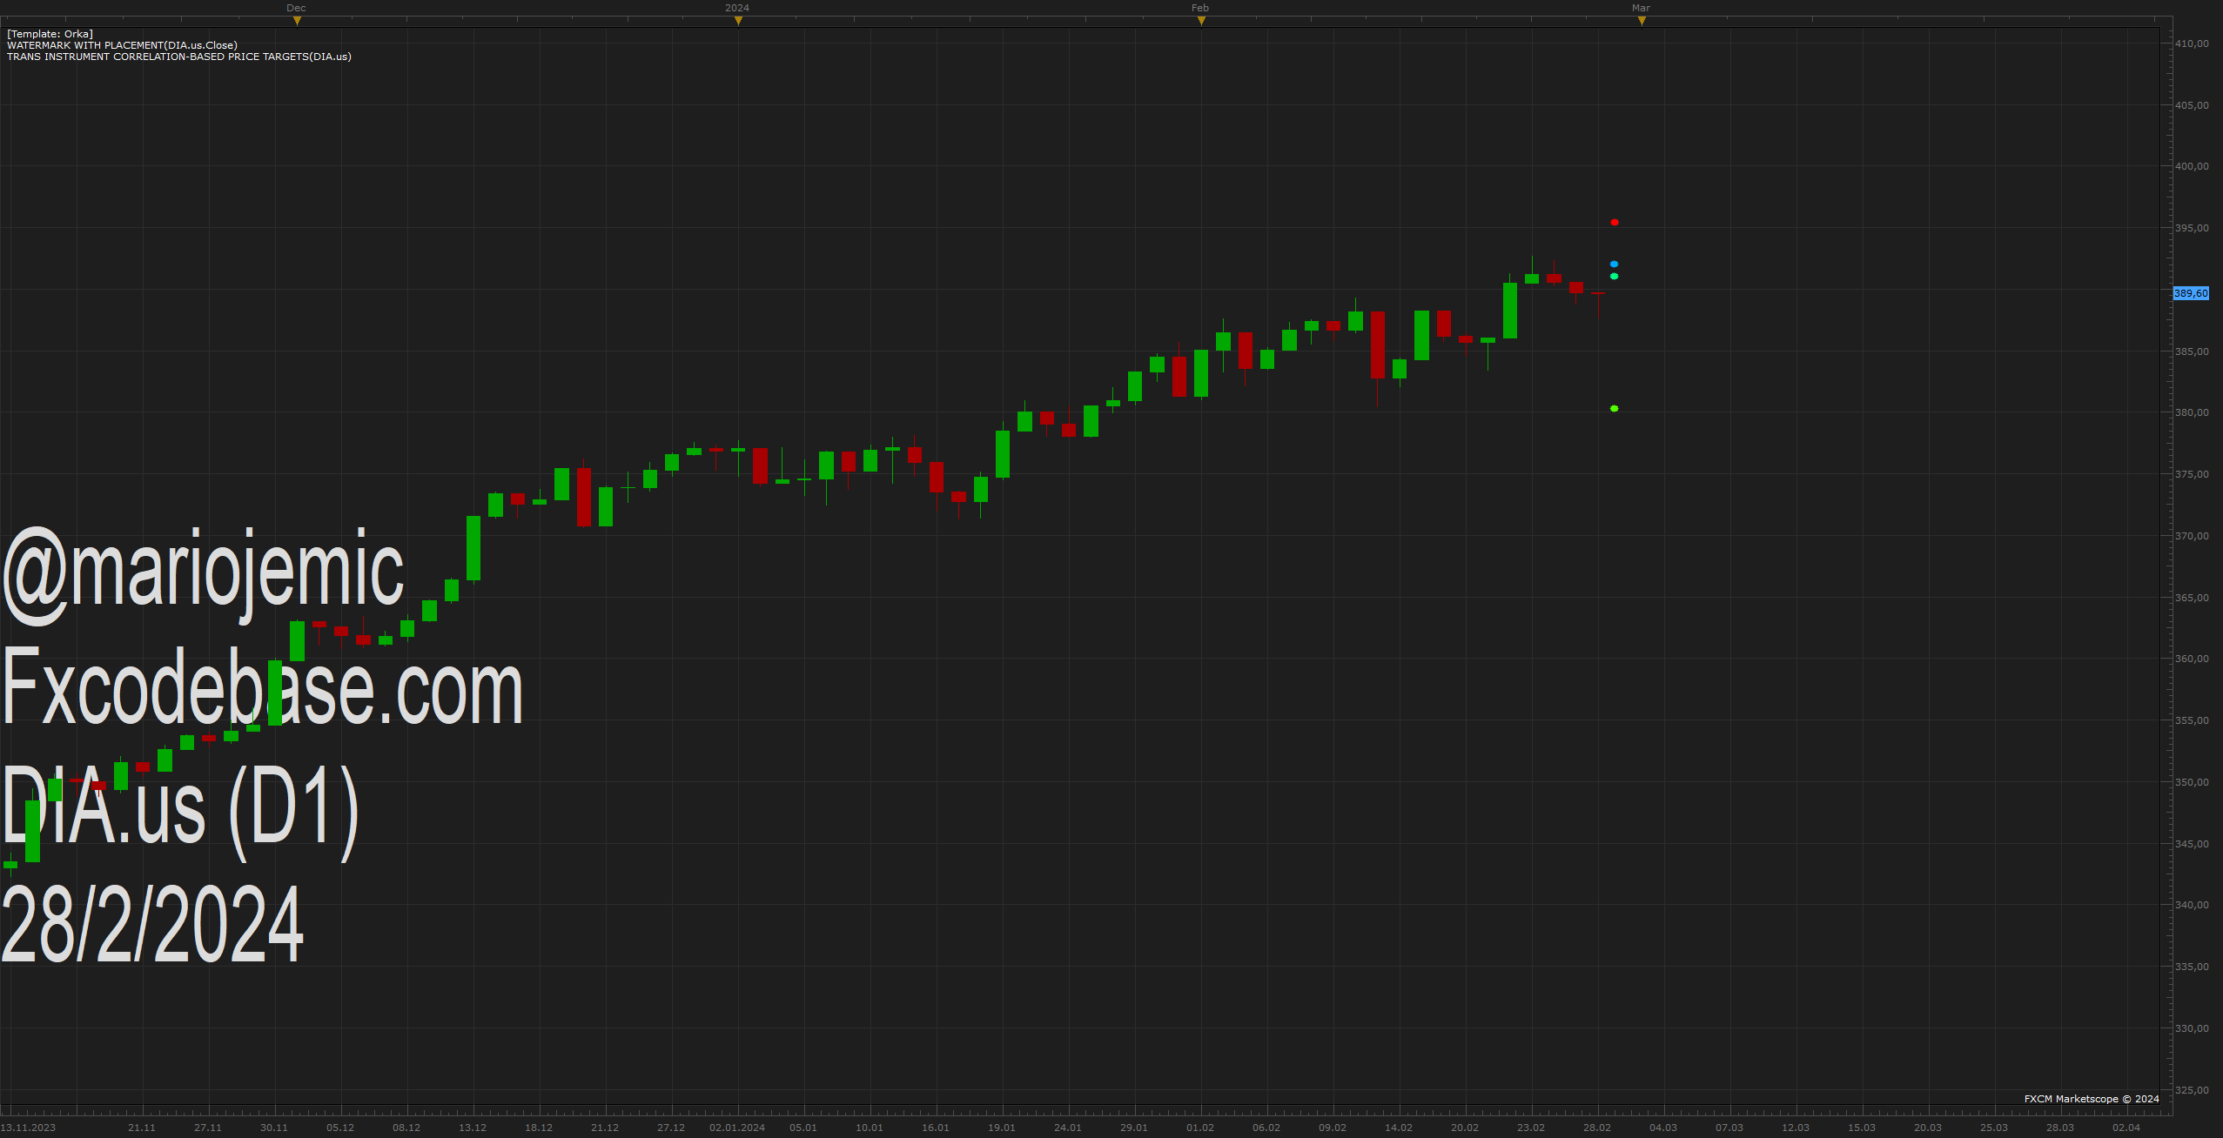Select the cyan-green price target dot

pos(1614,277)
